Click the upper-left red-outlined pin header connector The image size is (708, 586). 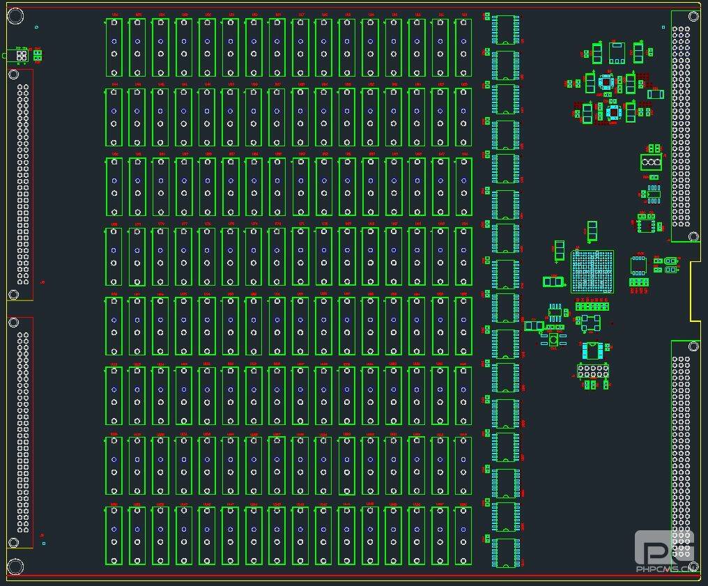coord(23,185)
